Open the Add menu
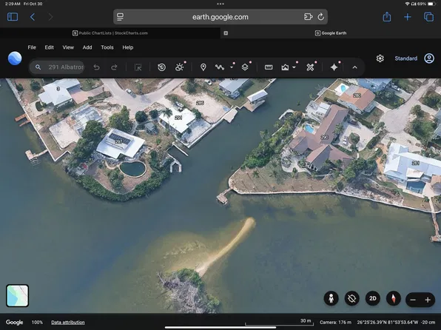 click(87, 47)
